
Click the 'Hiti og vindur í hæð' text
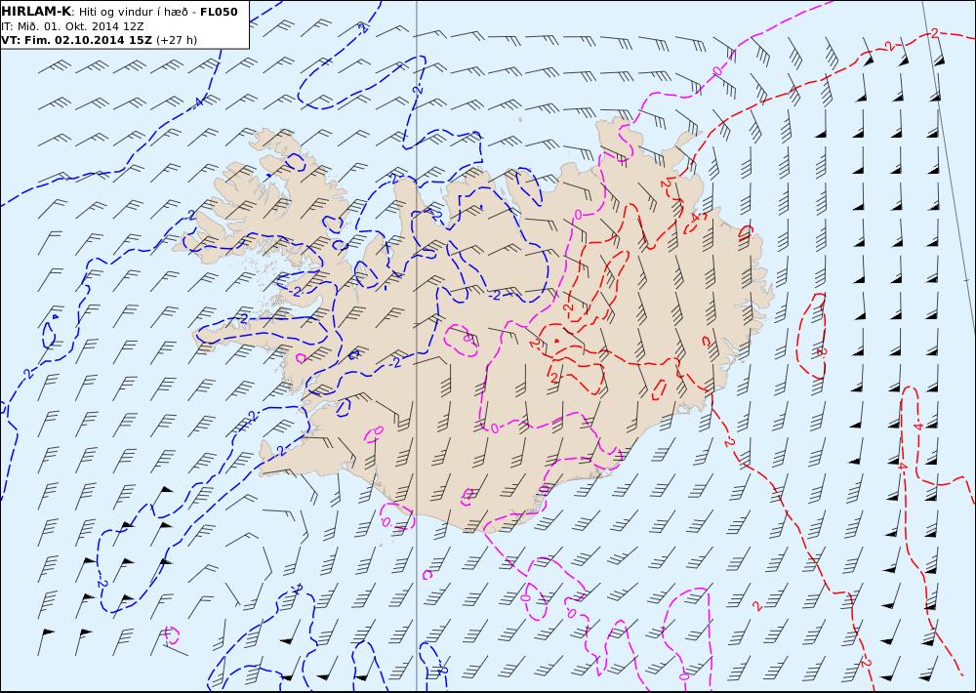point(135,13)
